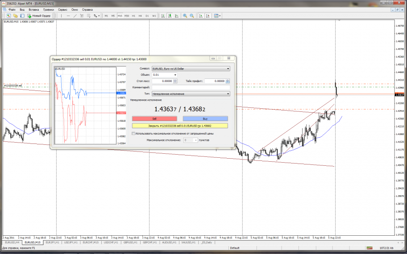The width and height of the screenshot is (407, 254).
Task: Switch to USDJPY,H1 chart tab
Action: pyautogui.click(x=71, y=242)
